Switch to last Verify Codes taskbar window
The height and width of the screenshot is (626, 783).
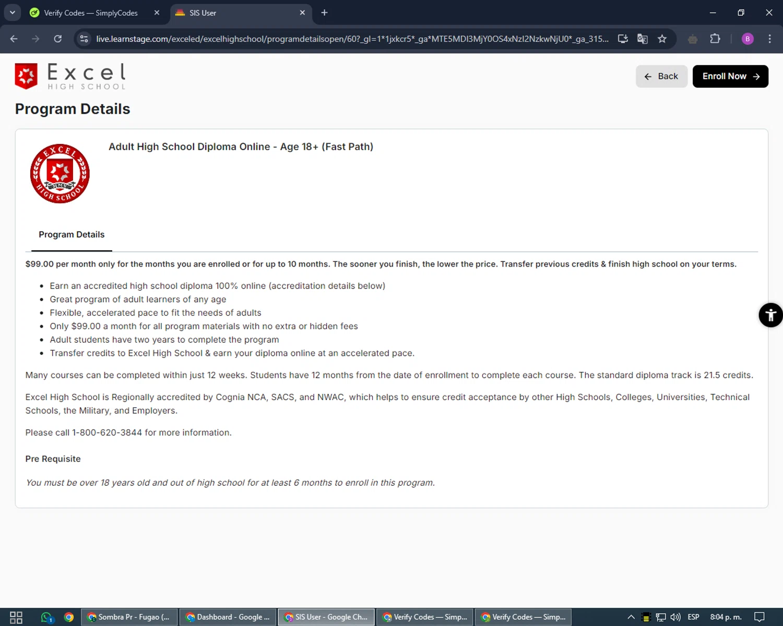tap(523, 617)
